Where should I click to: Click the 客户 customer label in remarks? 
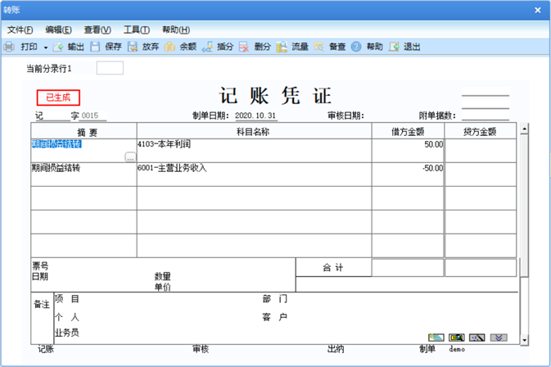[x=275, y=317]
